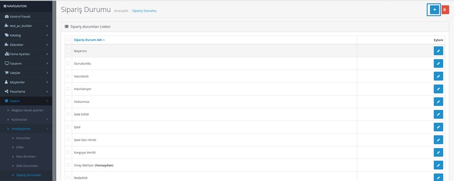Check the İptal Geri Alındı row checkbox

click(68, 140)
